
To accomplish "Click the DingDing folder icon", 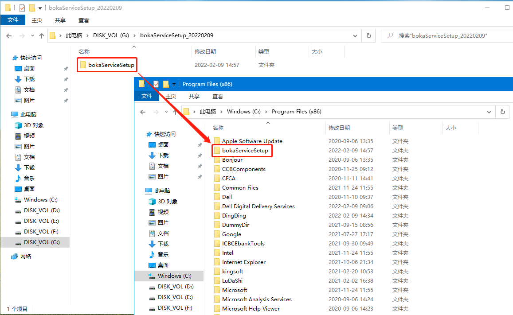I will 216,215.
